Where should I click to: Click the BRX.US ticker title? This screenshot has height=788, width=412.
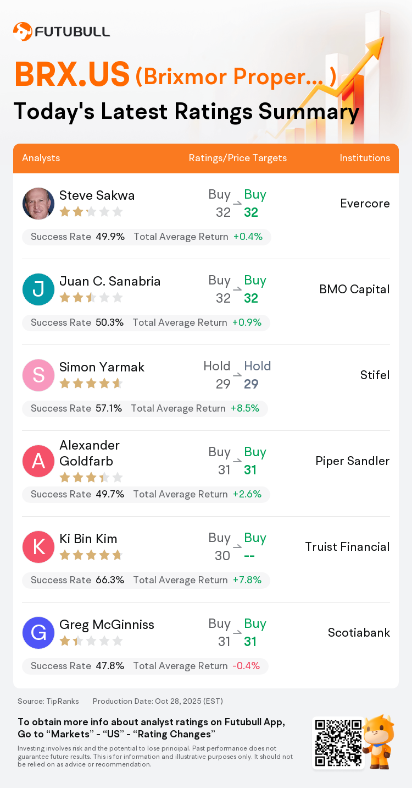tap(72, 75)
